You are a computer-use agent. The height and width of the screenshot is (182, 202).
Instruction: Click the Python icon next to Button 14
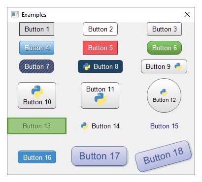(84, 126)
